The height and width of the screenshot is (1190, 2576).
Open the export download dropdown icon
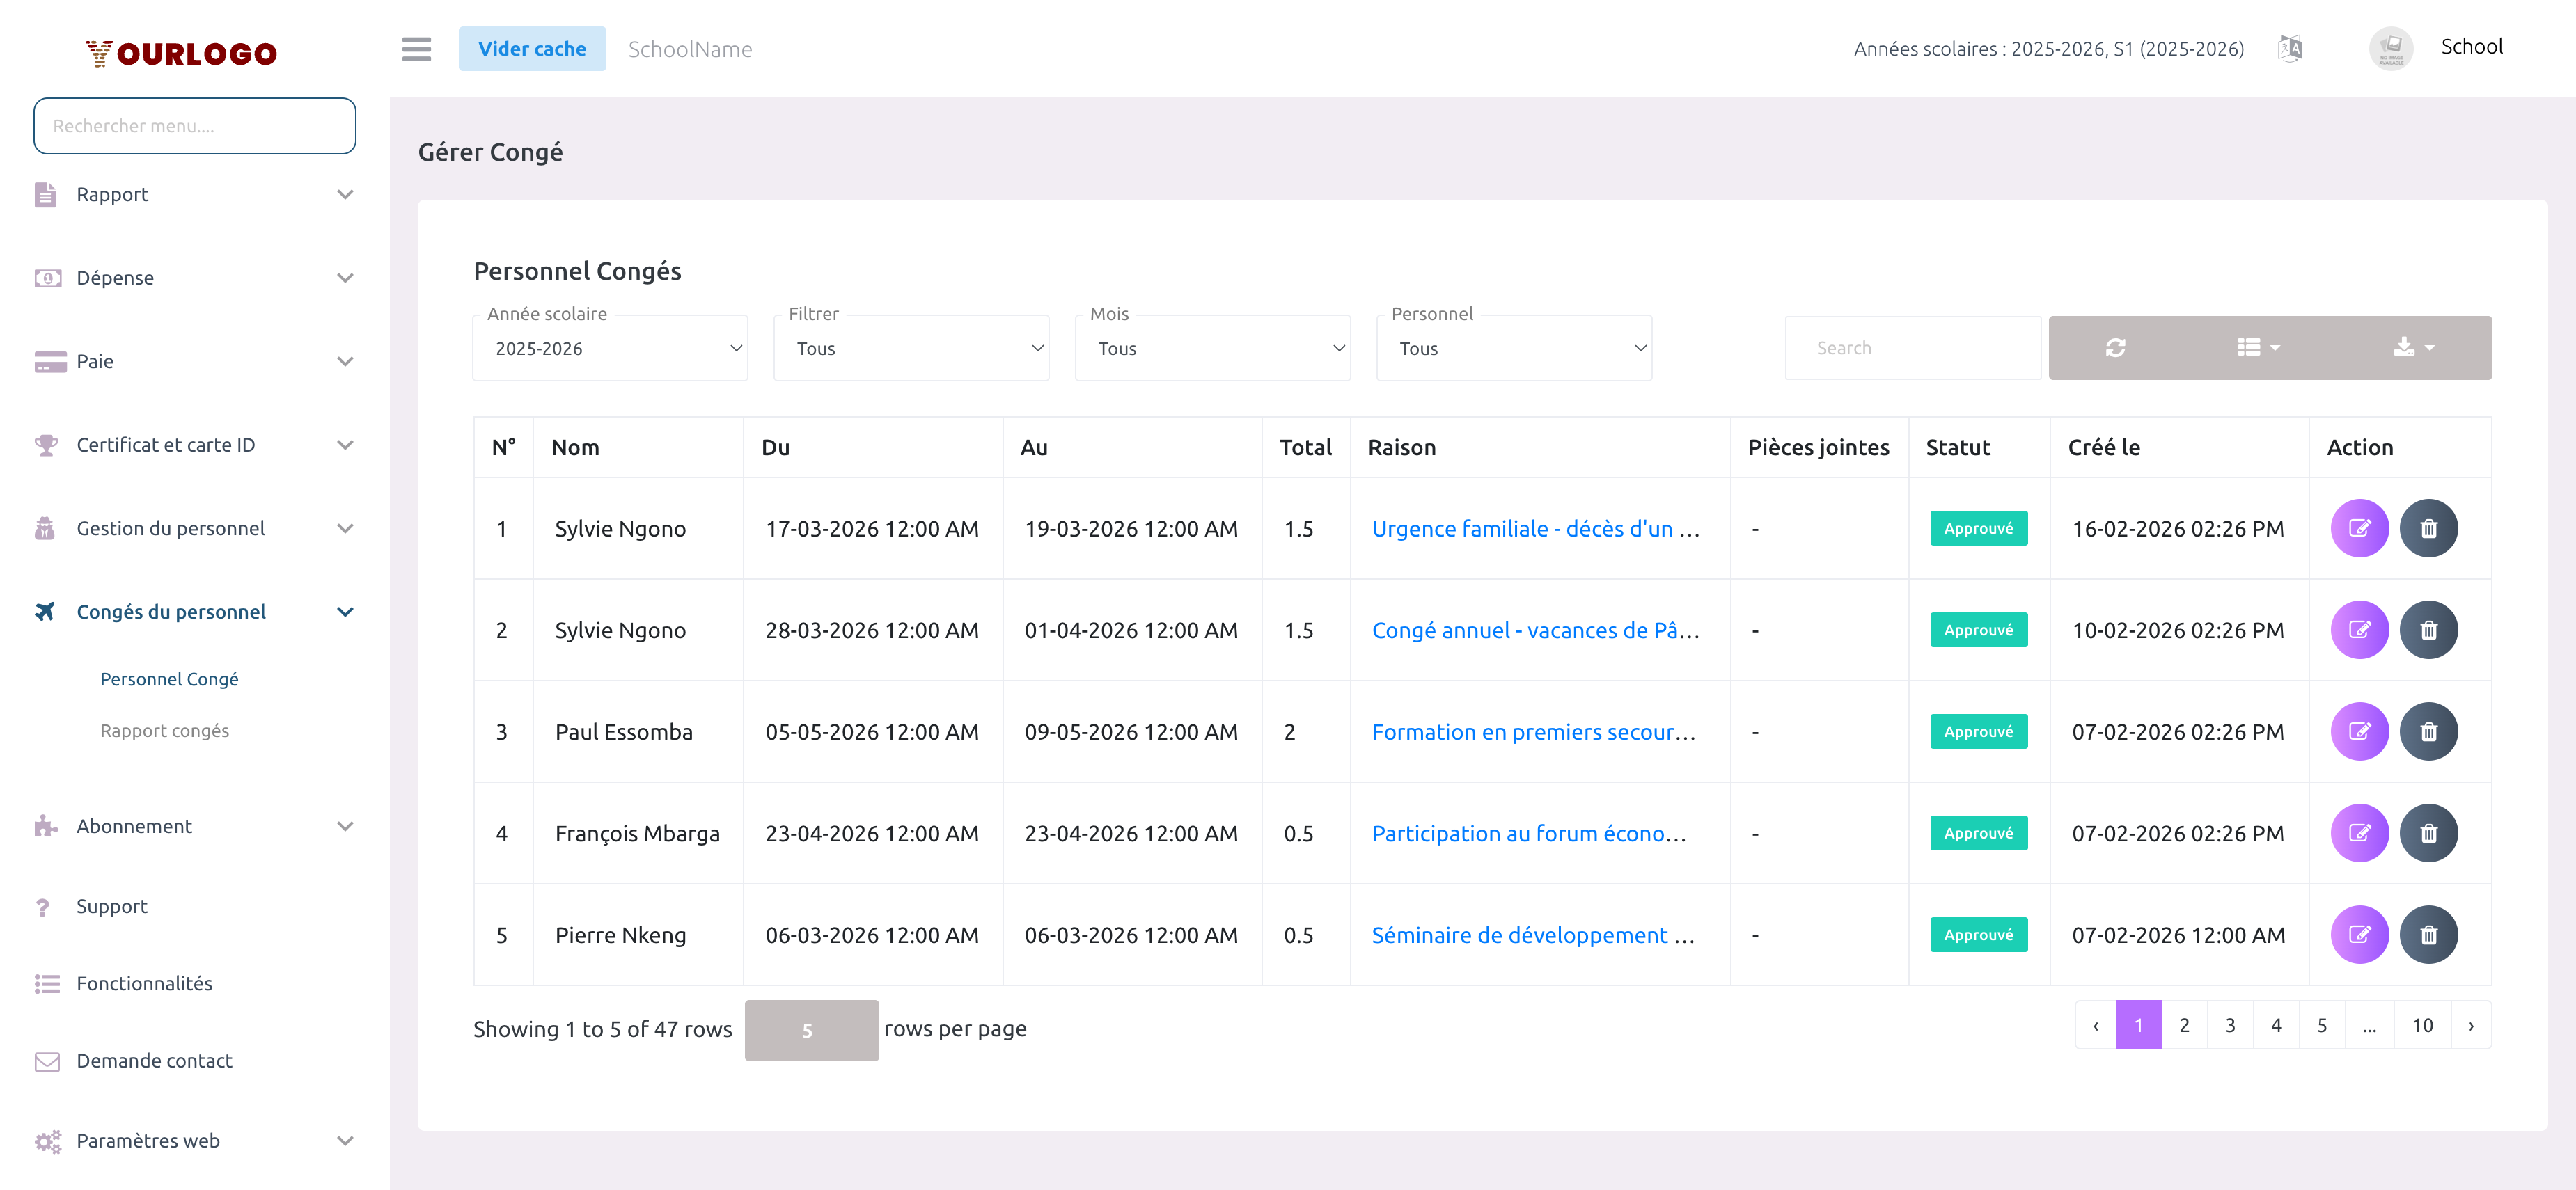[x=2412, y=348]
